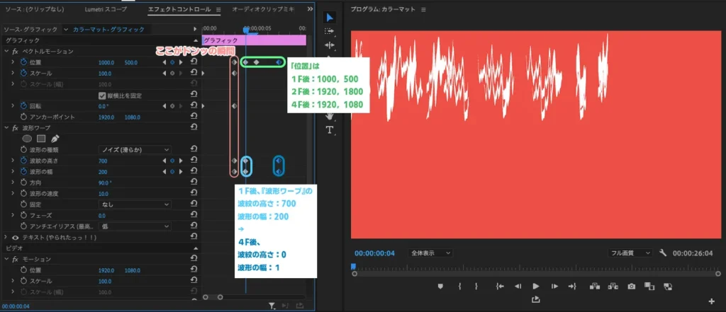Hide the テキスト (やられたっっ！！) layer eye

click(16, 237)
